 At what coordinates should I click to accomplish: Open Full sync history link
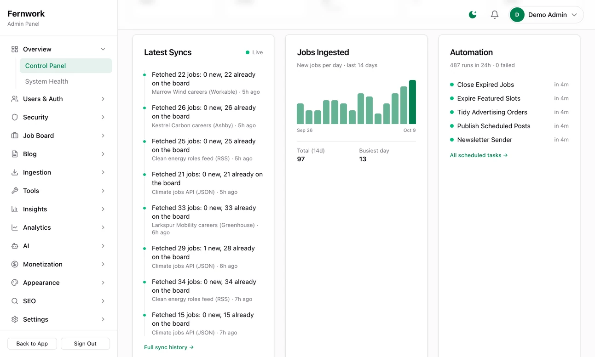(x=169, y=347)
